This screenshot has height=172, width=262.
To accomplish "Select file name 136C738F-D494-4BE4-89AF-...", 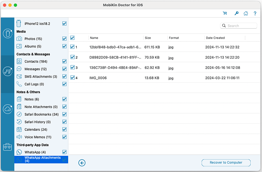I will [115, 68].
